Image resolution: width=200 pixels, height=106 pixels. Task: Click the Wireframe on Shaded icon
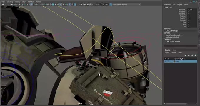tap(58, 4)
